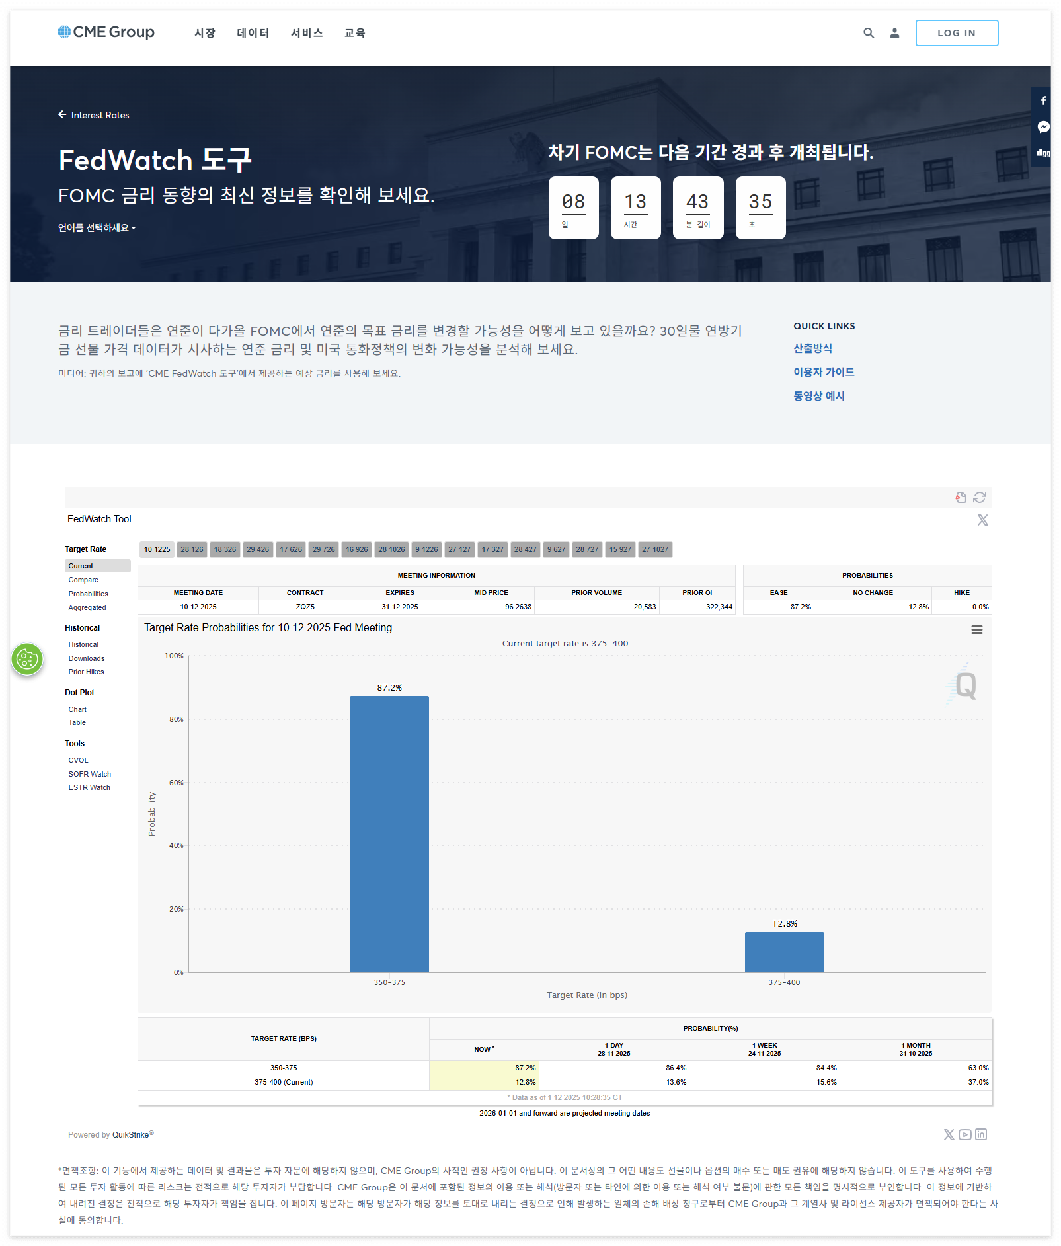Expand the 언어를 선택하세요 language dropdown

97,228
